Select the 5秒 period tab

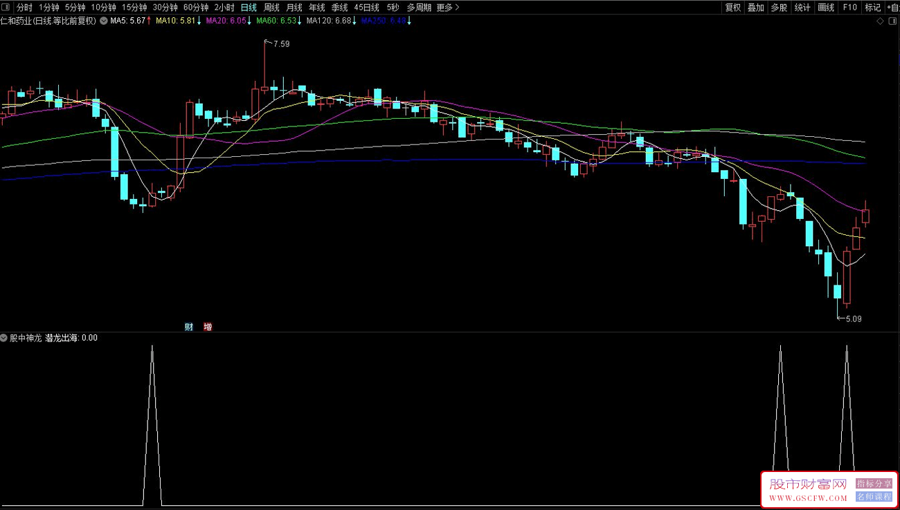pyautogui.click(x=393, y=8)
